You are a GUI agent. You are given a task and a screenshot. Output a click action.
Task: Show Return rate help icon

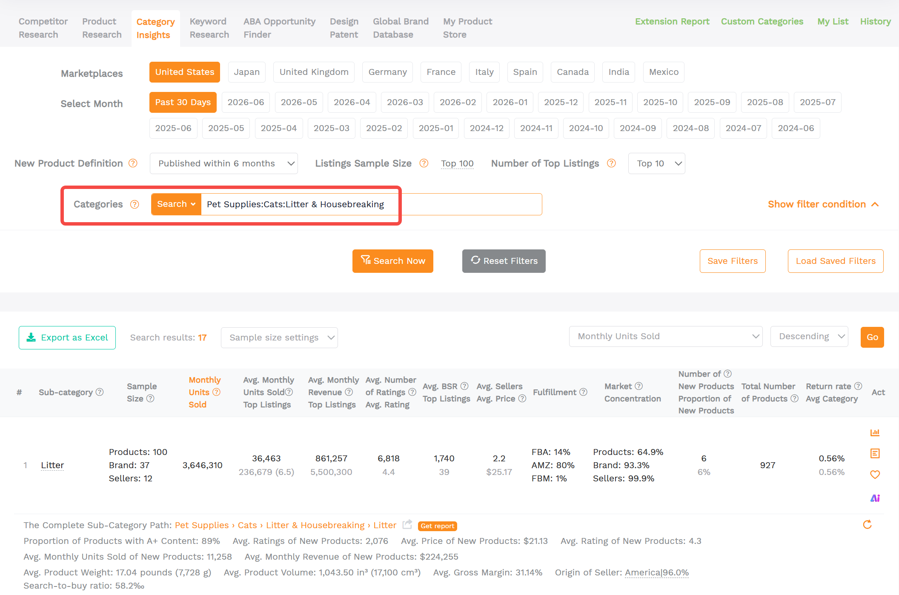858,386
